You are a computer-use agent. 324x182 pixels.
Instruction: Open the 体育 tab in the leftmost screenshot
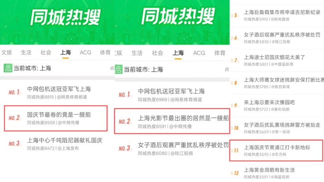105,52
